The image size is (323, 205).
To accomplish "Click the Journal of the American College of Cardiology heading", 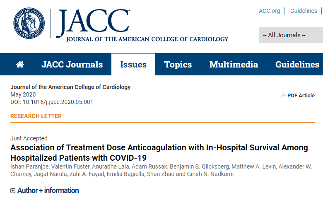I will click(70, 87).
